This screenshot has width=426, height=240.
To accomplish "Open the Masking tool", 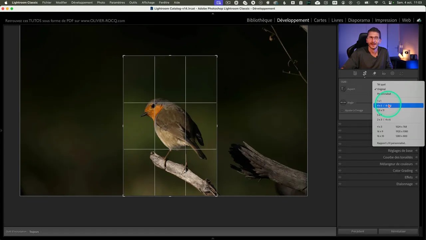I will [x=392, y=73].
